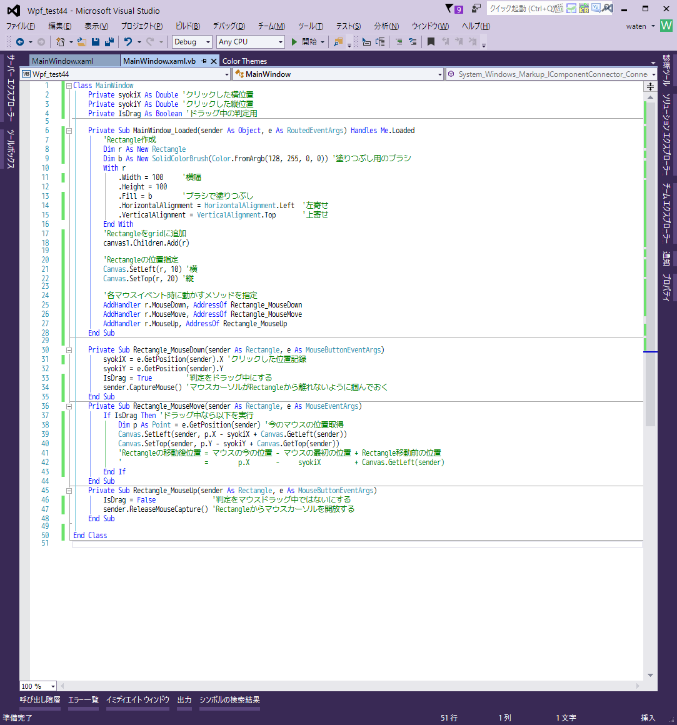
Task: Open the 分析(N) menu
Action: click(x=386, y=26)
